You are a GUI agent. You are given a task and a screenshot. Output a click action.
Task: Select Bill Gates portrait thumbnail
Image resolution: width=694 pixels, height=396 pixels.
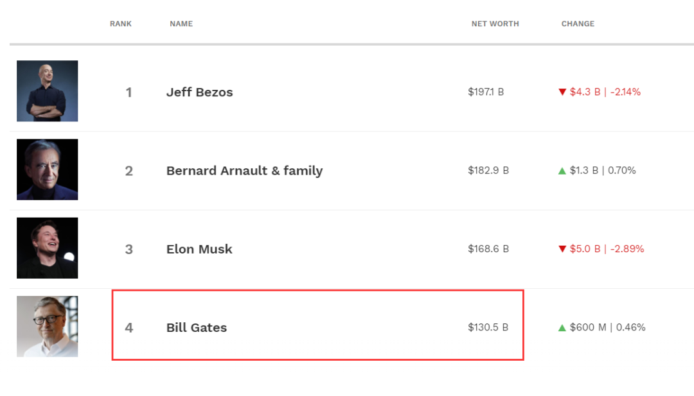[x=48, y=326]
